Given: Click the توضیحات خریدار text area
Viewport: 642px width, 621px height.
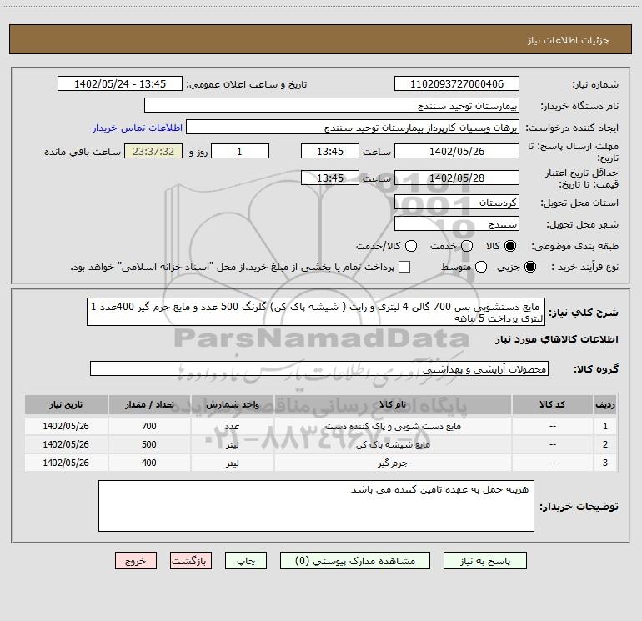Looking at the screenshot, I should coord(315,506).
